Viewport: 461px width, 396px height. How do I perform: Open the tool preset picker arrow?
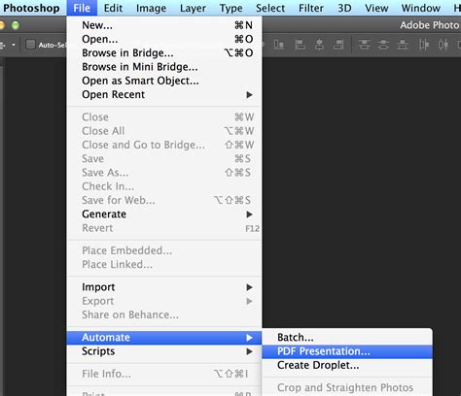pyautogui.click(x=14, y=45)
